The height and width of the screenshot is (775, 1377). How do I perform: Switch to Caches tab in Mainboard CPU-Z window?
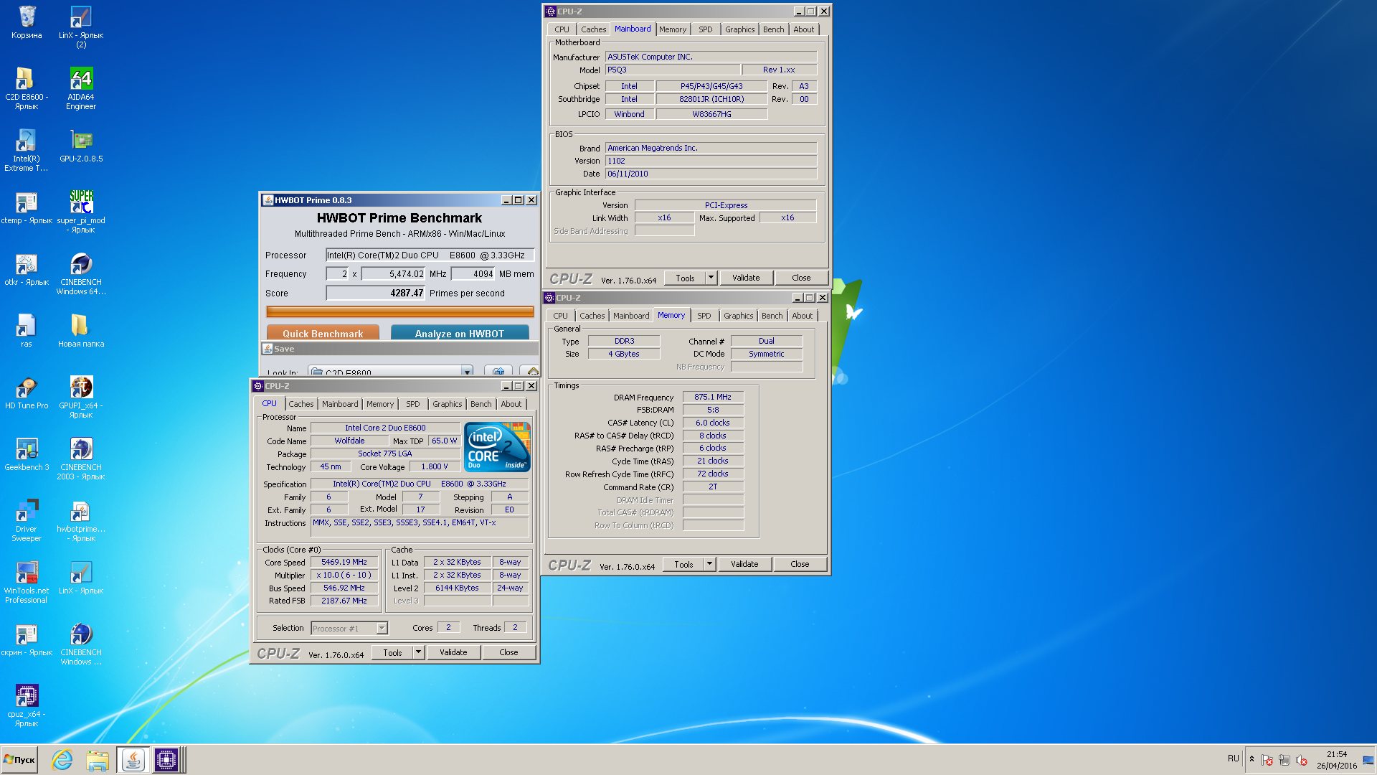pos(593,29)
